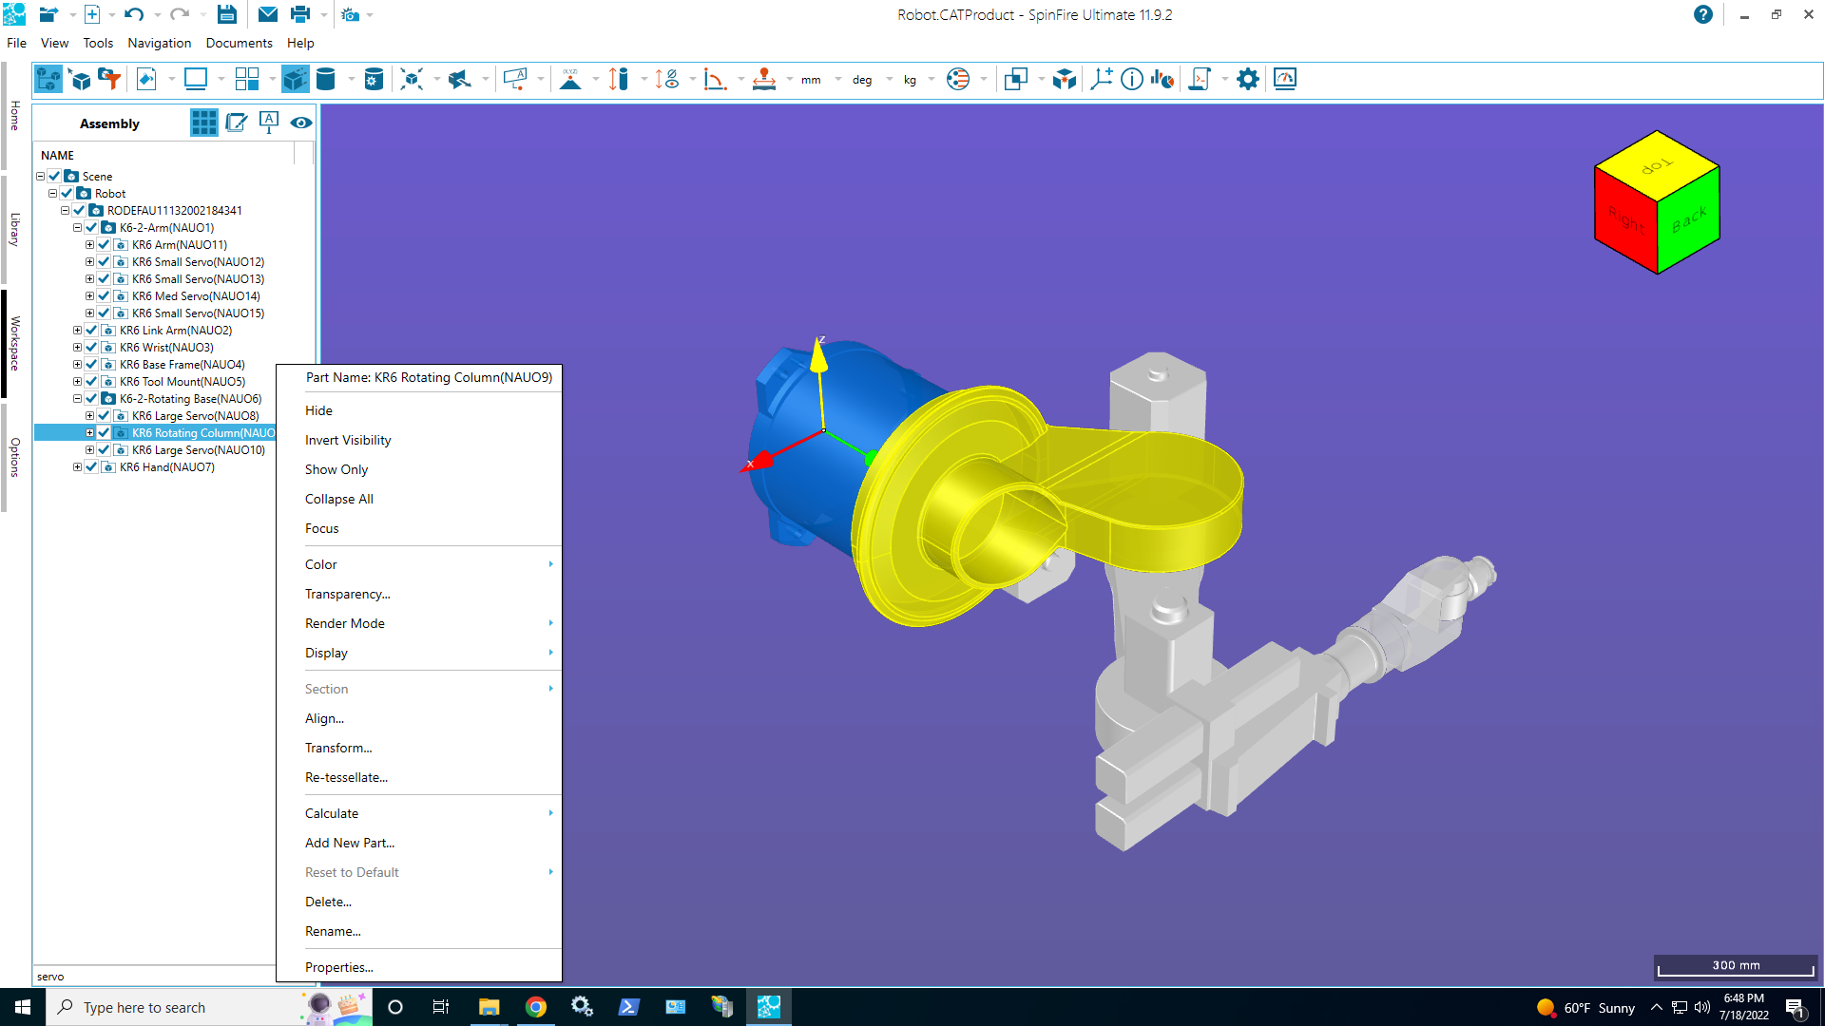
Task: Click the annotation markup note icon
Action: click(x=515, y=79)
